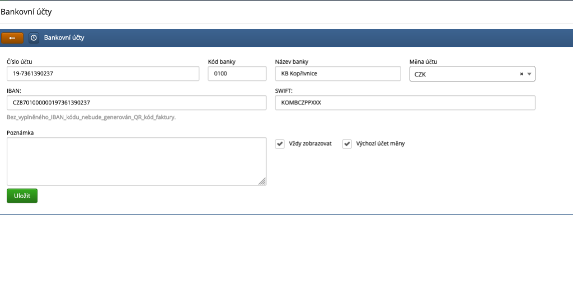This screenshot has width=573, height=292.
Task: Open the Měna účtu dropdown arrow
Action: pos(529,74)
